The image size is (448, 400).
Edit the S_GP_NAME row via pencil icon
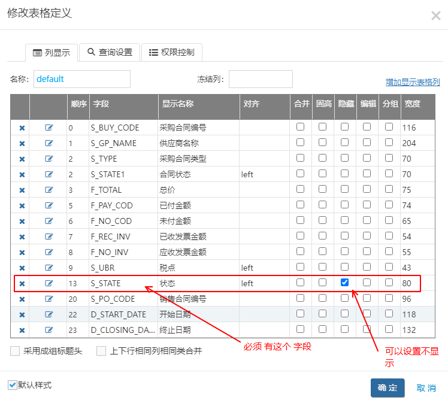pos(49,143)
